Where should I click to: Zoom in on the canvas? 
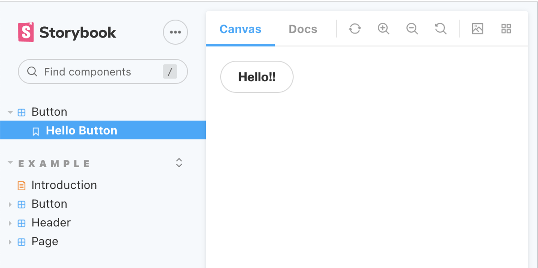click(x=384, y=29)
